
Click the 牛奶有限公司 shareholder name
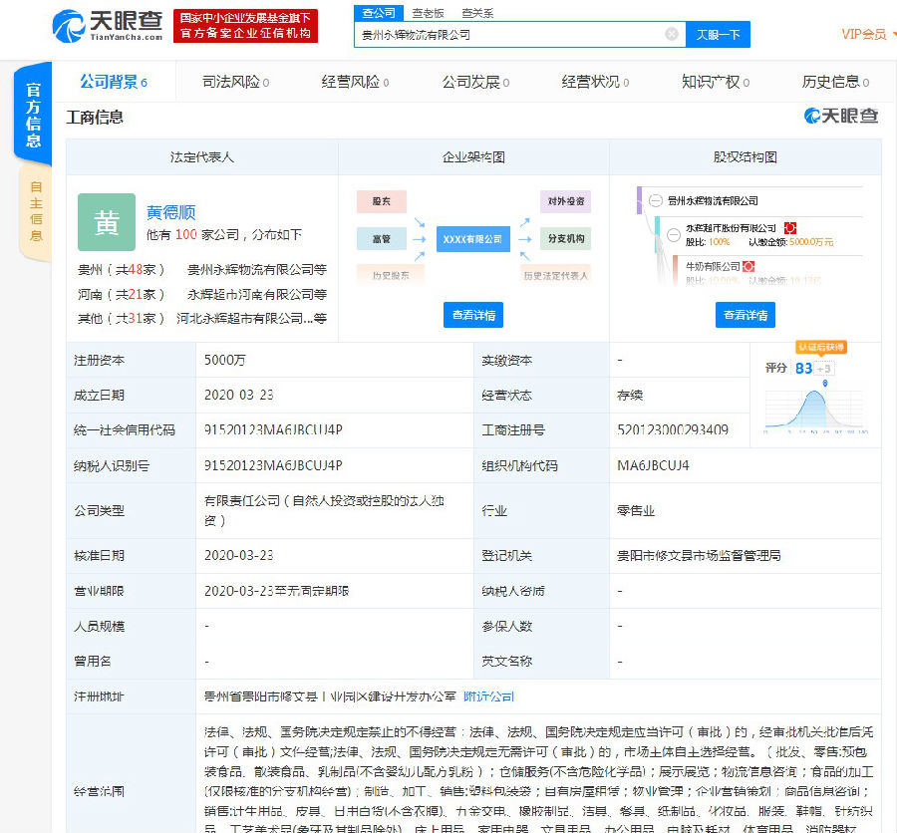[713, 266]
